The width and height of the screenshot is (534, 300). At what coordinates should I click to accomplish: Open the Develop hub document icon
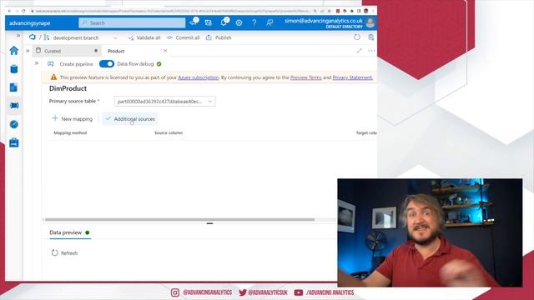click(x=13, y=87)
